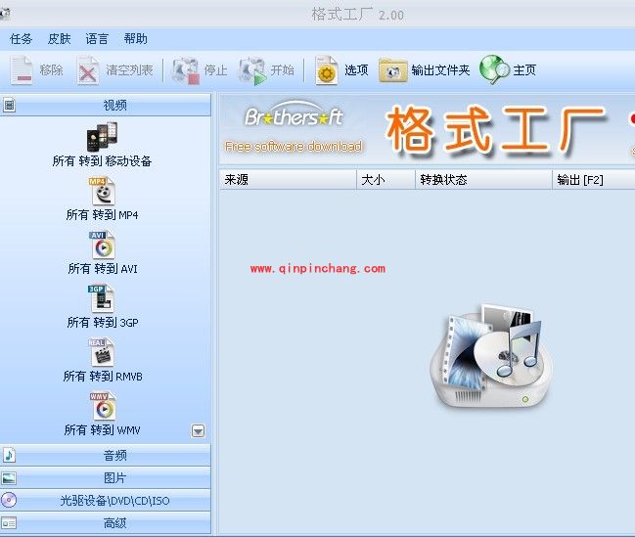Click the disc icon on DVD\CD\ISO header
The width and height of the screenshot is (635, 537).
(9, 500)
